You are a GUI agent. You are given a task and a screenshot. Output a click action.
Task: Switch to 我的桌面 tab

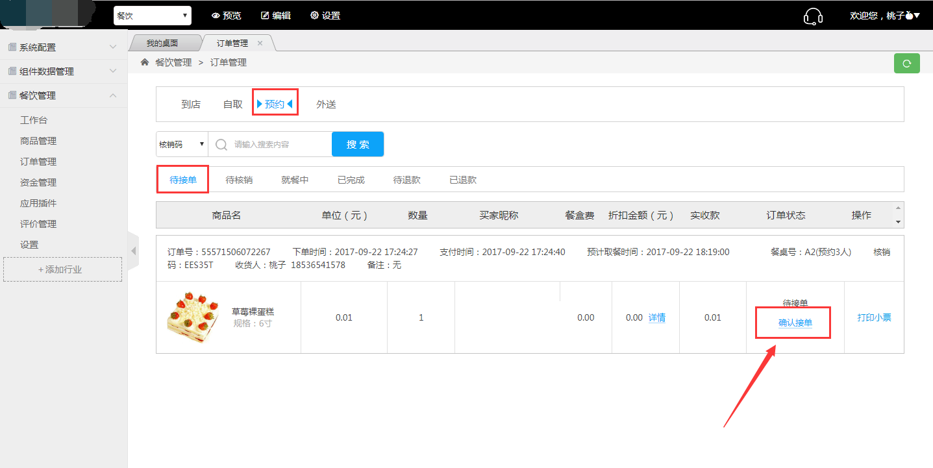[x=162, y=43]
